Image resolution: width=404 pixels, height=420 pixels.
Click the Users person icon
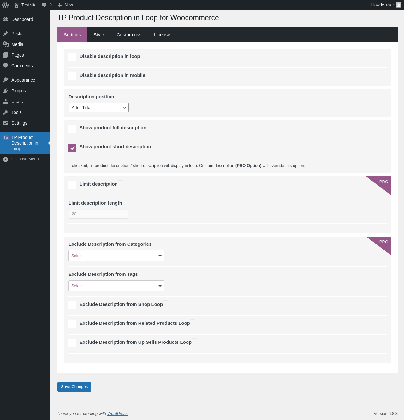tap(6, 102)
